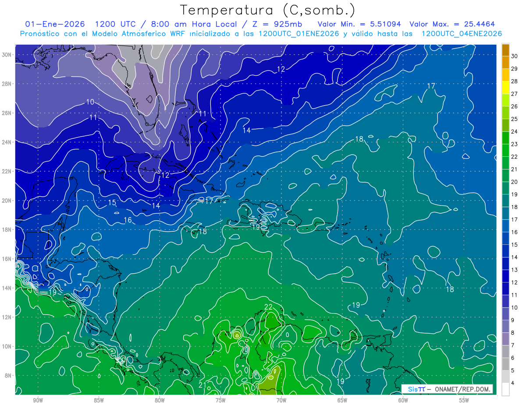Click the '70W' longitude axis label

pyautogui.click(x=281, y=401)
